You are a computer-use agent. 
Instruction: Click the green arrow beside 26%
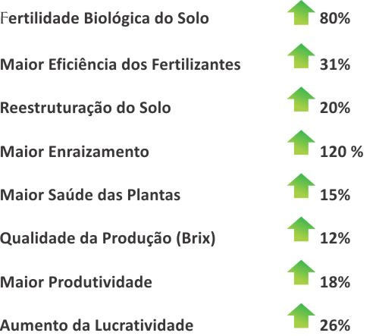point(301,316)
